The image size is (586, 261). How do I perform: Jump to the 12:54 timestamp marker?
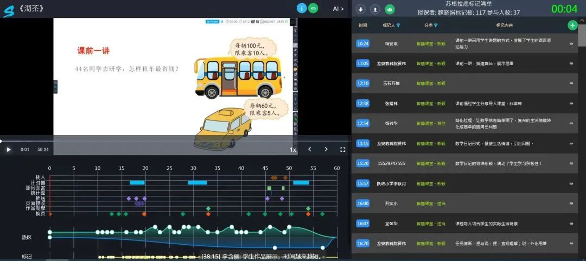363,123
